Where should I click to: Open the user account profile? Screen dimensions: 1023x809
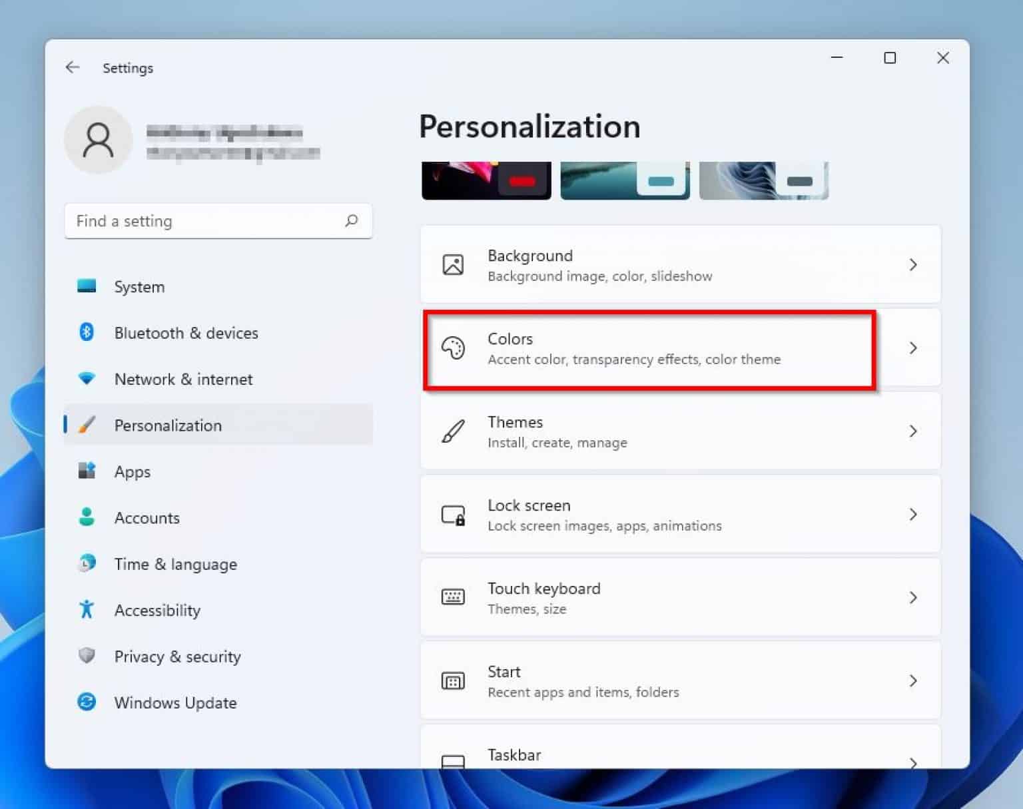[99, 140]
